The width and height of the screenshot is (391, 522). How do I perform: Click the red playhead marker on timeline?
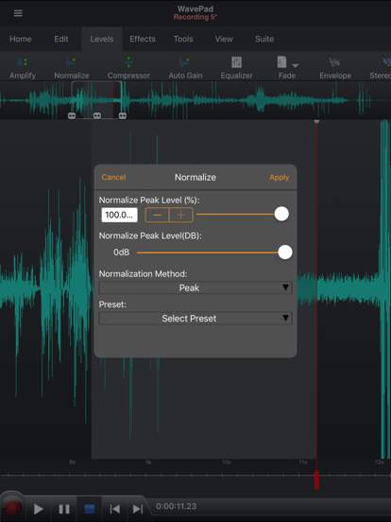tap(316, 480)
